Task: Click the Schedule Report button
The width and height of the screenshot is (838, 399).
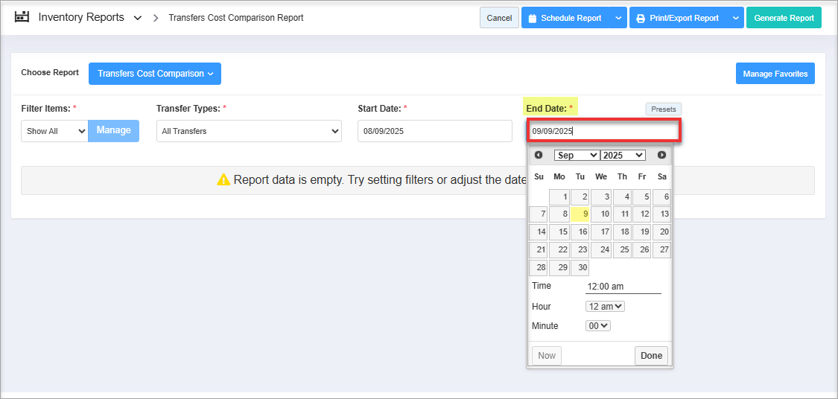Action: pyautogui.click(x=565, y=18)
